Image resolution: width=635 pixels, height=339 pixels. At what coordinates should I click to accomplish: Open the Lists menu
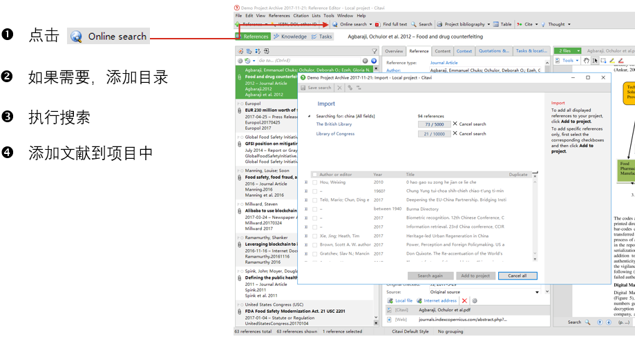click(316, 16)
